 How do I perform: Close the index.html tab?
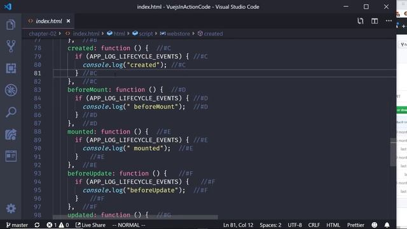(x=68, y=21)
